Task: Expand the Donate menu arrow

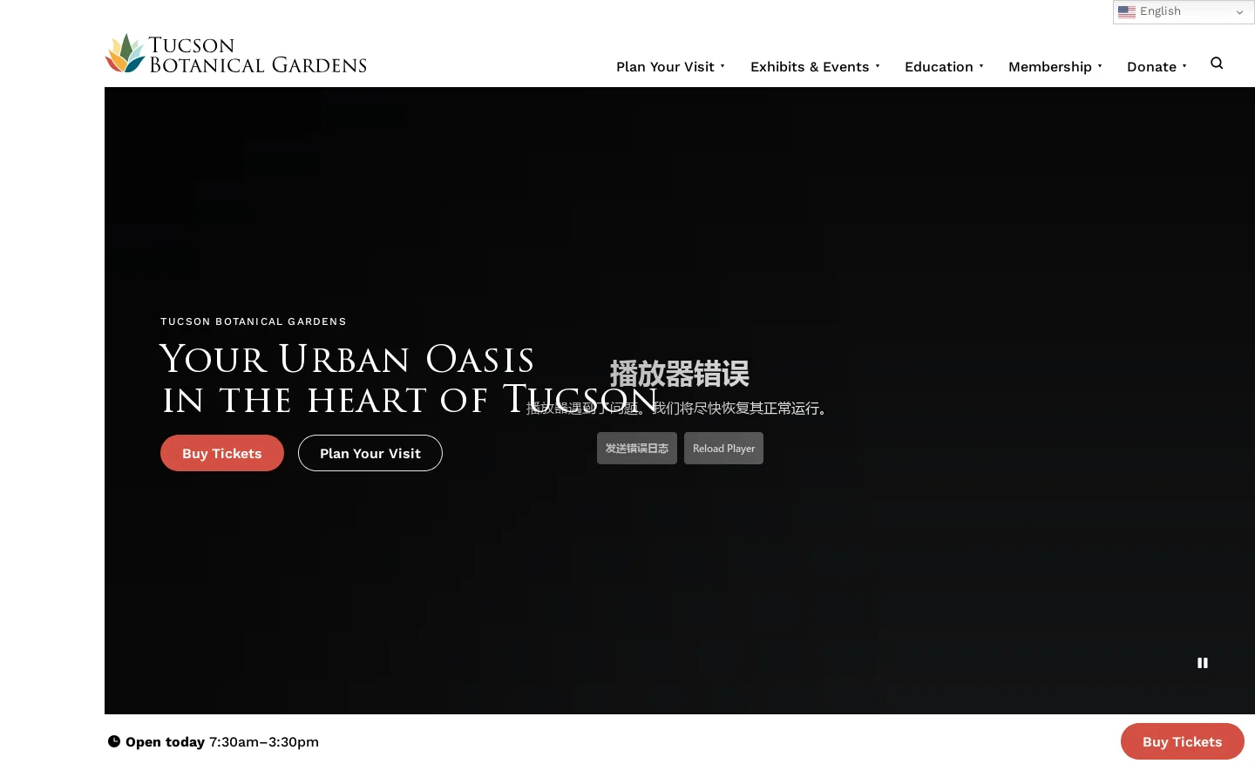Action: 1184,66
